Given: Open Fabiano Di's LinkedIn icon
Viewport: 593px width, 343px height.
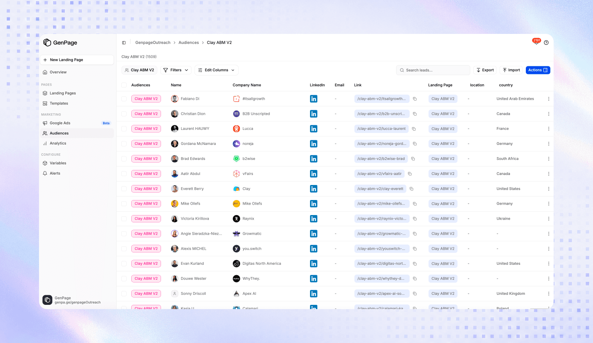Looking at the screenshot, I should click(x=313, y=99).
